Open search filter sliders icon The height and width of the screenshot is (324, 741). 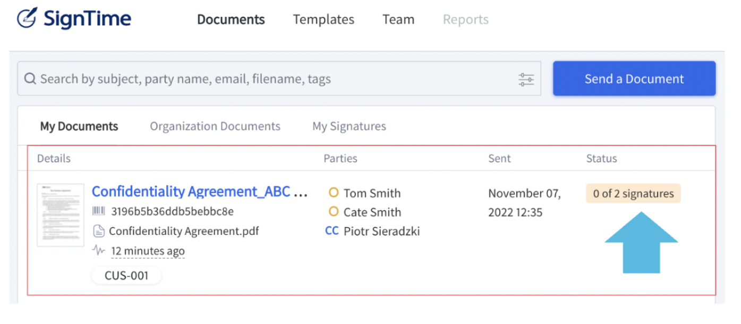[x=526, y=80]
